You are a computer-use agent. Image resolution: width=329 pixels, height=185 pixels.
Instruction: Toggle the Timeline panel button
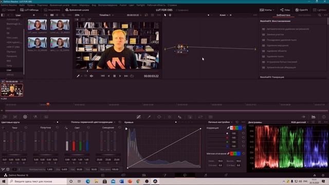click(77, 10)
